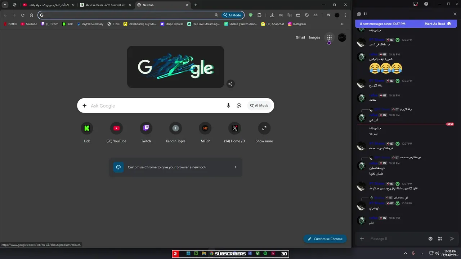Click the zoom magnifier in address bar
Image resolution: width=461 pixels, height=259 pixels.
click(216, 15)
